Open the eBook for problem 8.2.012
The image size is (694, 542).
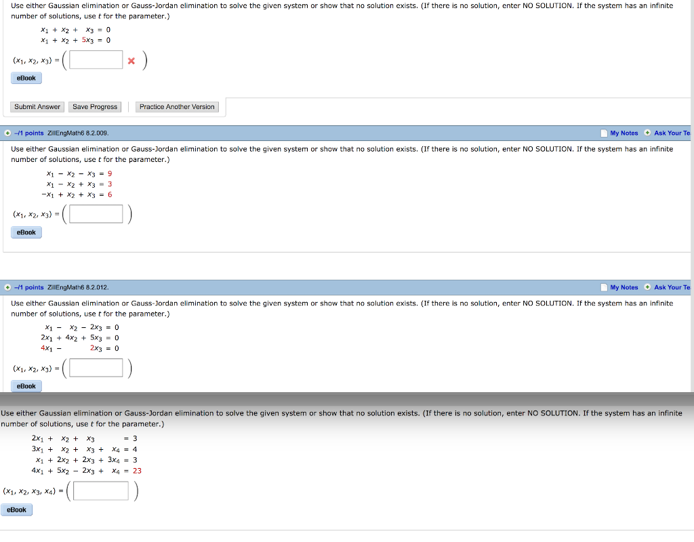(x=26, y=385)
